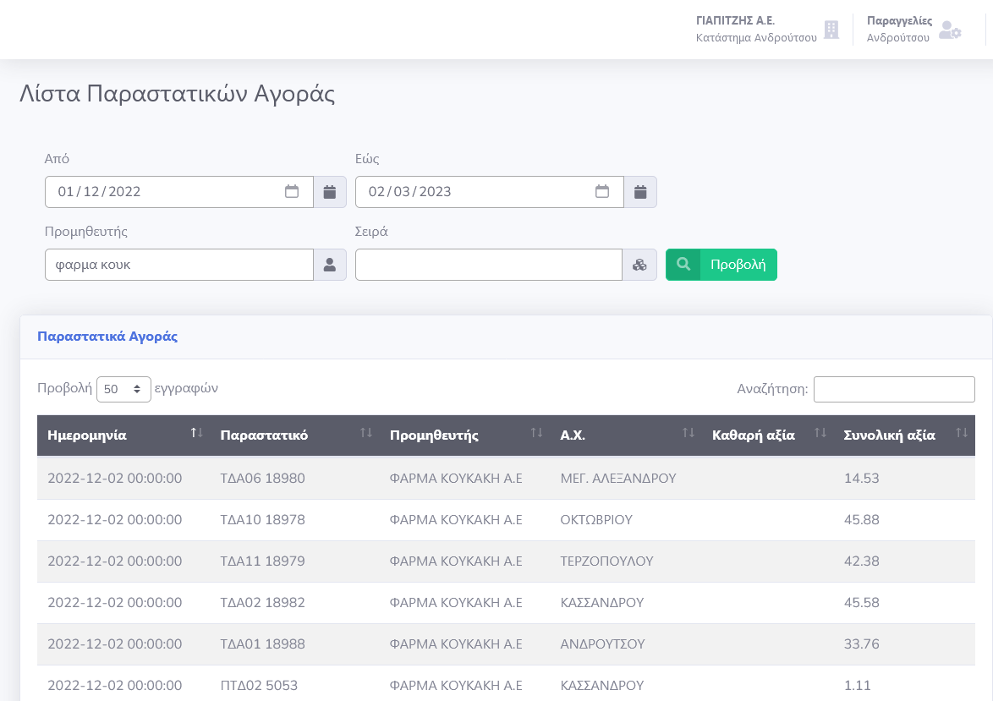993x701 pixels.
Task: Click ΚΑΣΣΑΝΔΡΟΥ in the ΤΔΑ02 18982 row
Action: click(601, 602)
